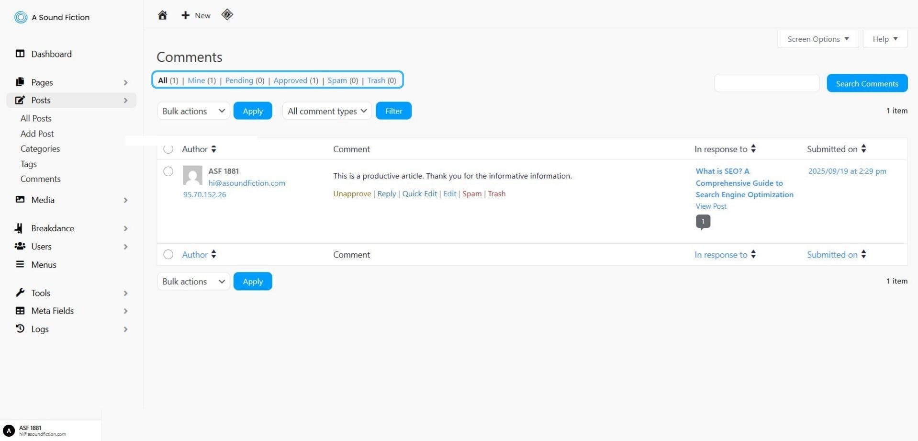918x441 pixels.
Task: Click the Users group icon
Action: pos(20,246)
